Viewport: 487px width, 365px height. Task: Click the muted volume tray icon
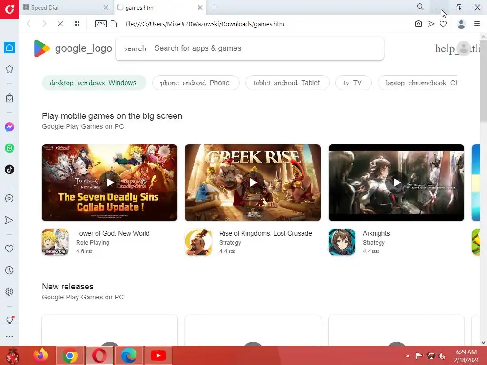pyautogui.click(x=442, y=356)
